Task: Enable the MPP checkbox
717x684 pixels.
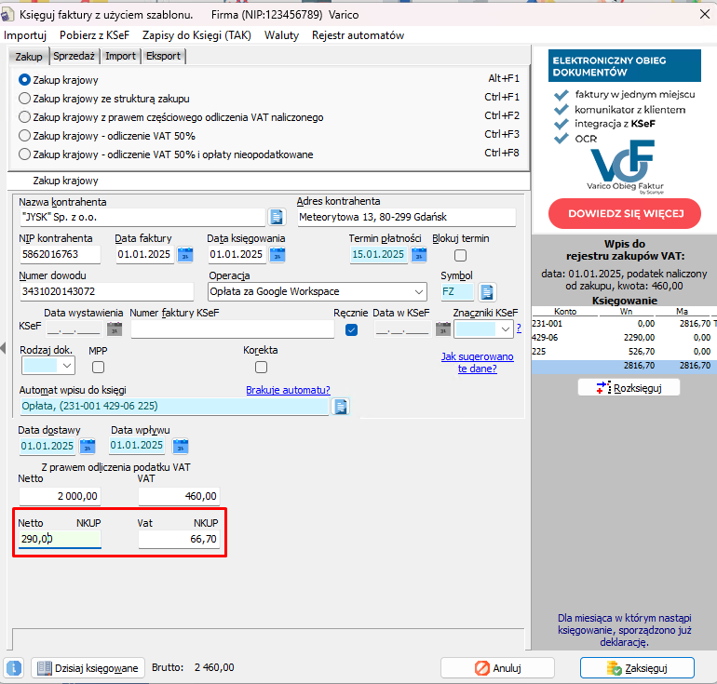Action: pyautogui.click(x=98, y=367)
